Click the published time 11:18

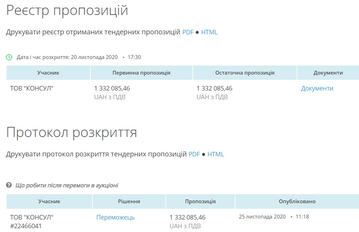[x=302, y=217]
